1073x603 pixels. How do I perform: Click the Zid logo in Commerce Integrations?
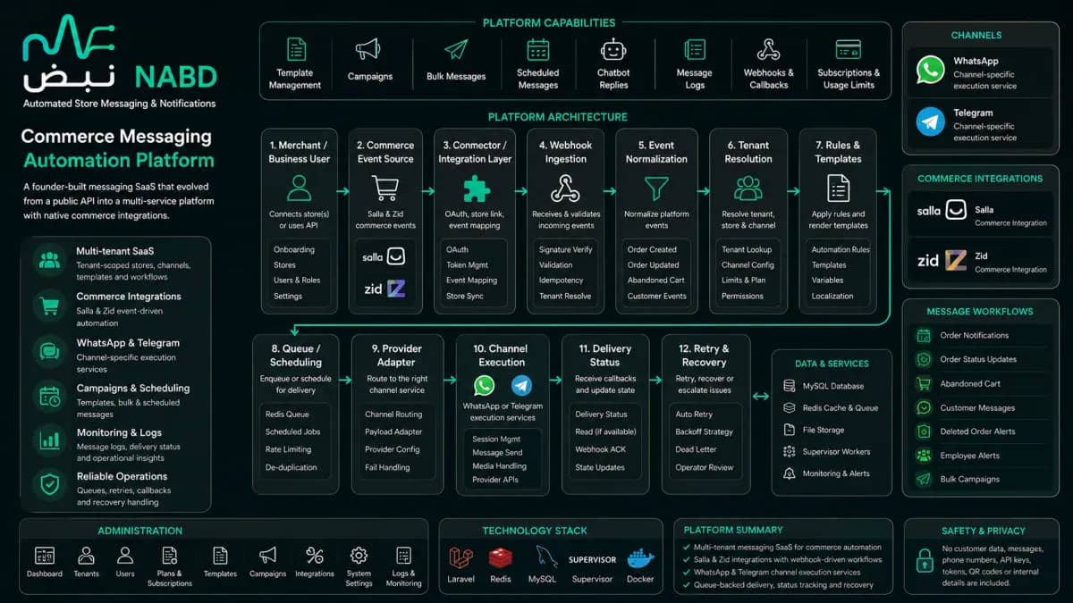pyautogui.click(x=942, y=261)
